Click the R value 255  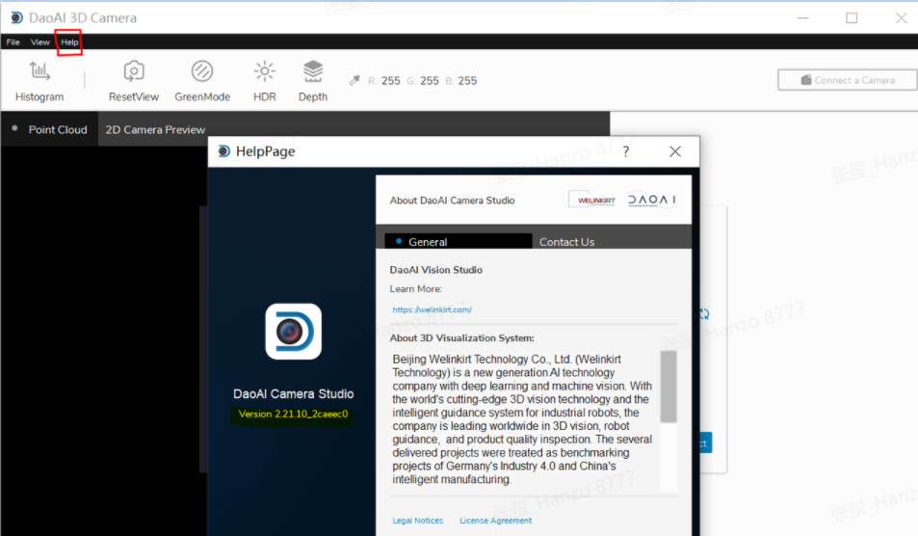tap(390, 81)
